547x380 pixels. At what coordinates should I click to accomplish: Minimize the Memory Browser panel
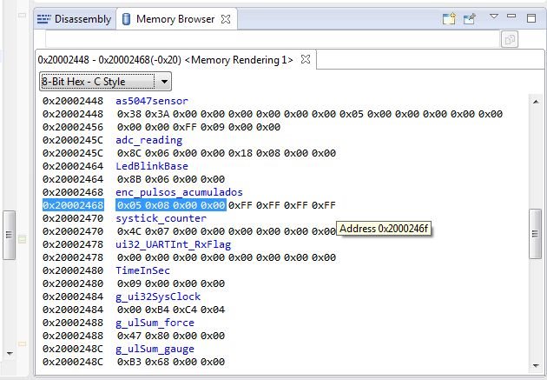pyautogui.click(x=511, y=16)
